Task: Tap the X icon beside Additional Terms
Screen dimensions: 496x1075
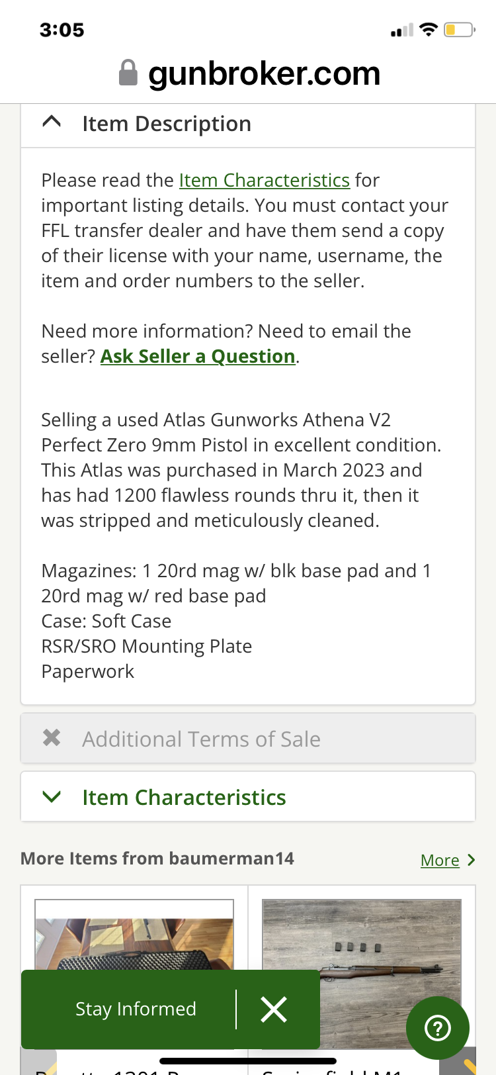Action: [x=52, y=738]
